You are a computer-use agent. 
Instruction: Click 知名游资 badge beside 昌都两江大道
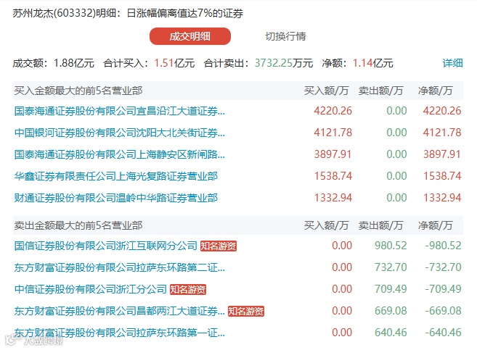(246, 311)
